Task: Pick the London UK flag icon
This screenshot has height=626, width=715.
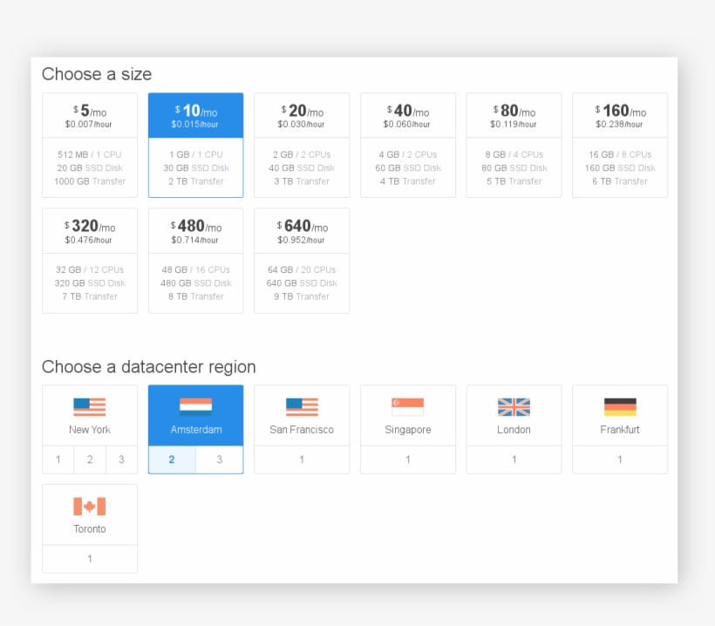Action: point(514,407)
